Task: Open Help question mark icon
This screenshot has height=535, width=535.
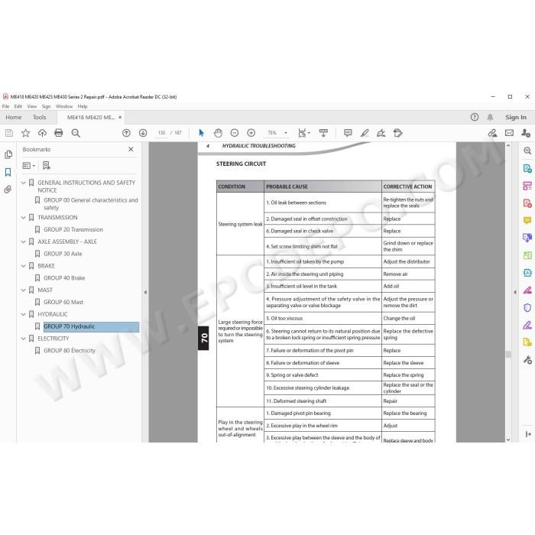Action: click(x=475, y=118)
